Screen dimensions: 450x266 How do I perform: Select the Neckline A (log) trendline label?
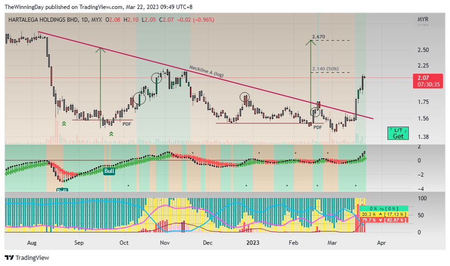207,71
